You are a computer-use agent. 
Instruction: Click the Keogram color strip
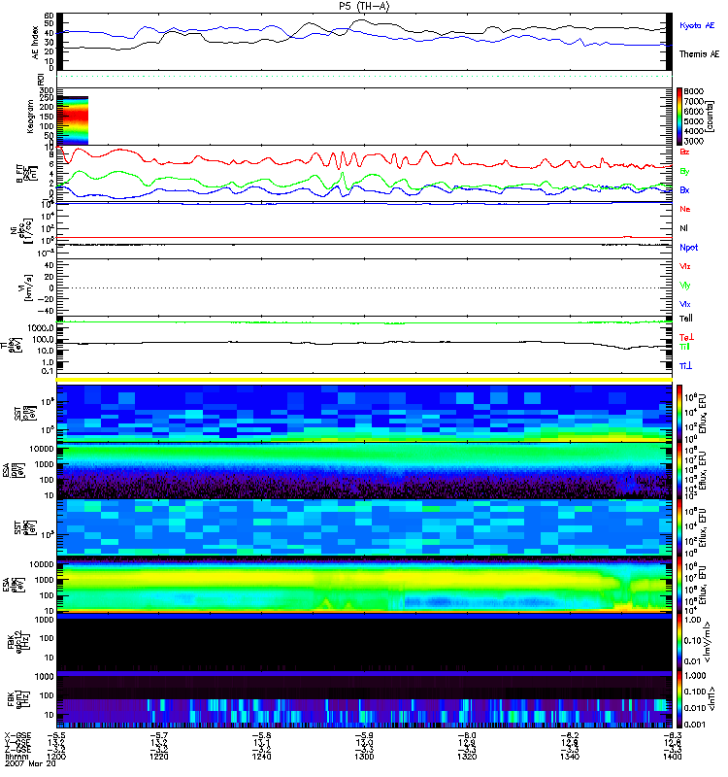73,120
